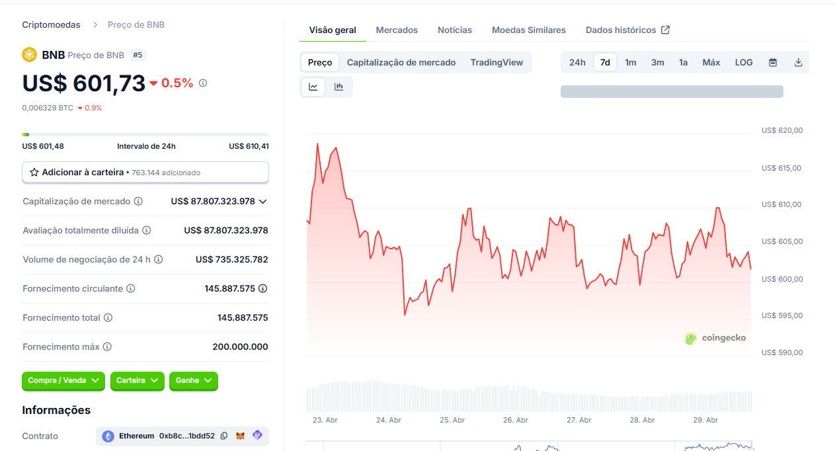Screen dimensions: 835x451
Task: Select the line chart view icon
Action: [x=313, y=87]
